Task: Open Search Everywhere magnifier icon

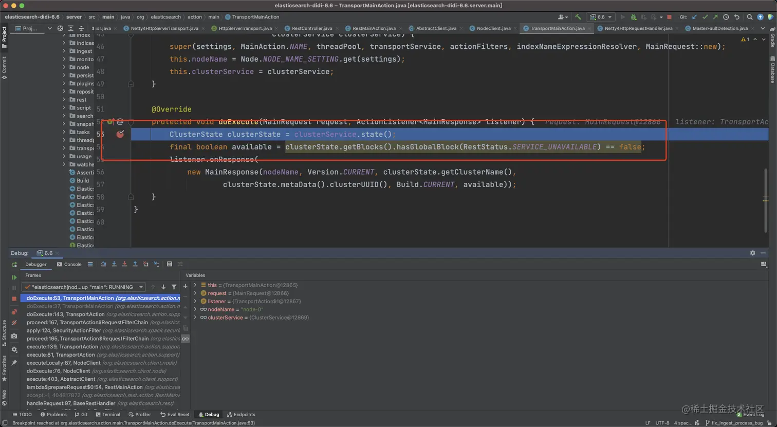Action: [750, 17]
